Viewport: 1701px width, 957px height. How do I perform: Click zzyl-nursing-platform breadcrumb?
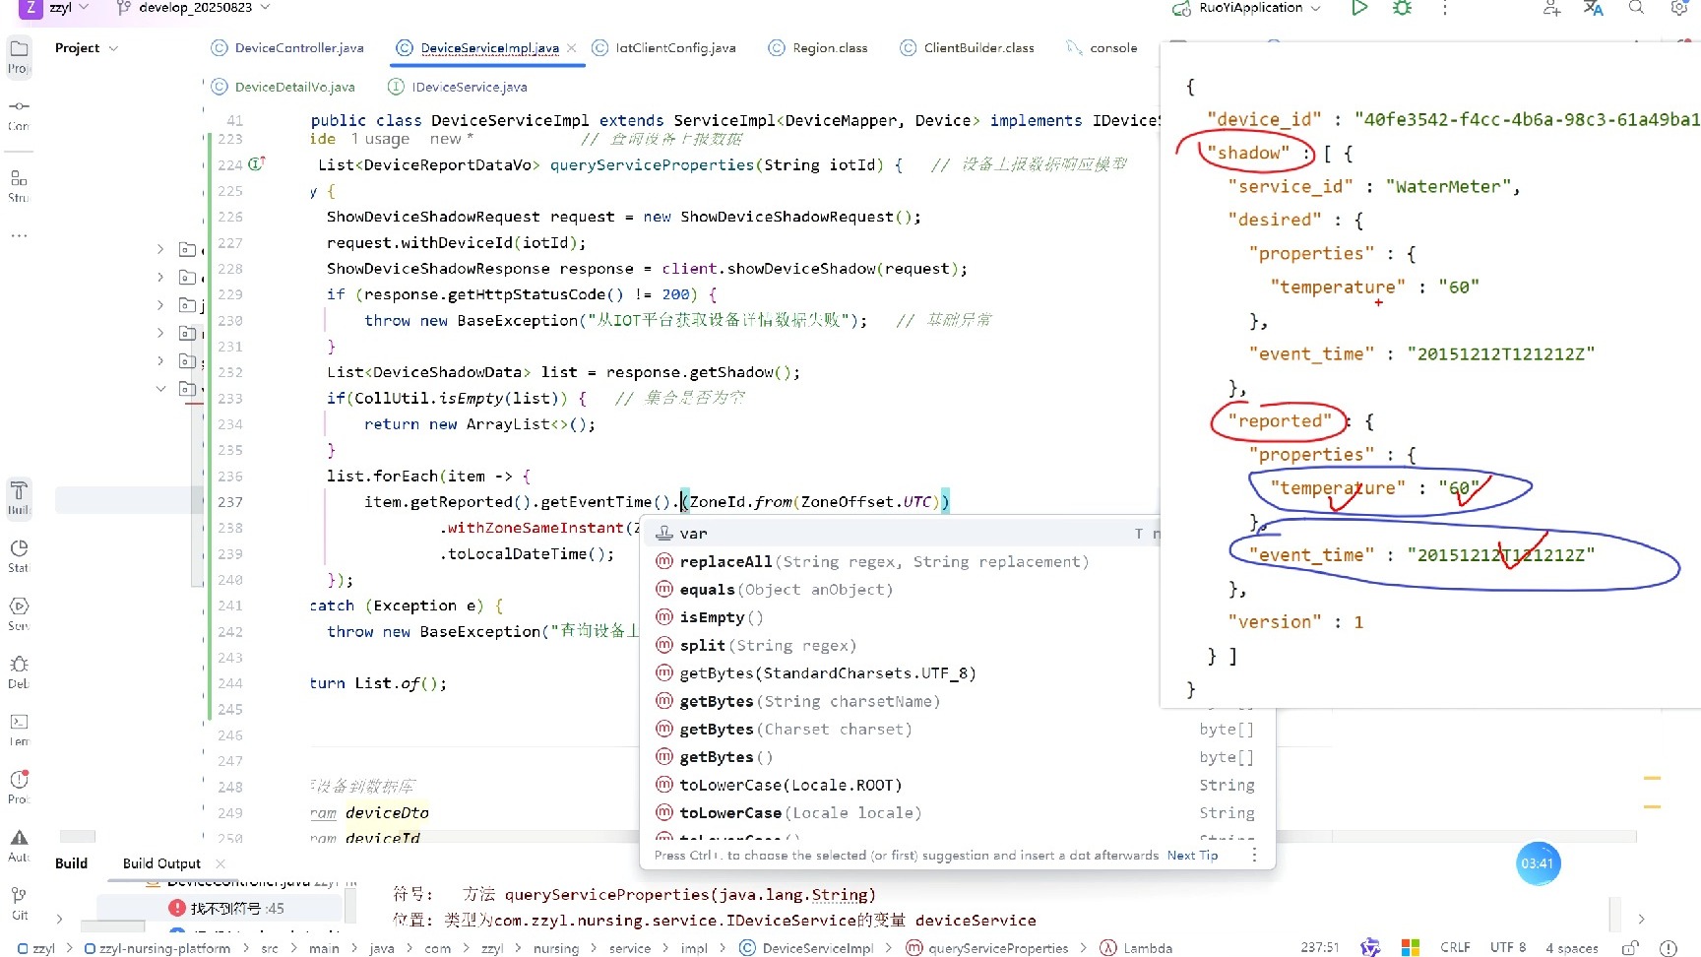click(157, 948)
